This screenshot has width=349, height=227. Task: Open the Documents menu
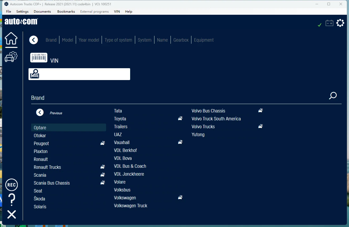42,12
